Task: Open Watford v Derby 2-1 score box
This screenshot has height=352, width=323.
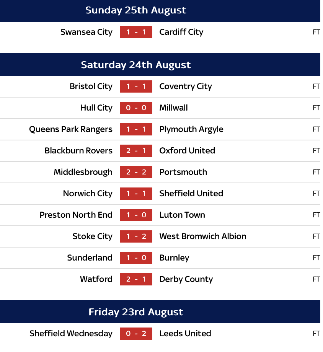Action: click(x=136, y=279)
